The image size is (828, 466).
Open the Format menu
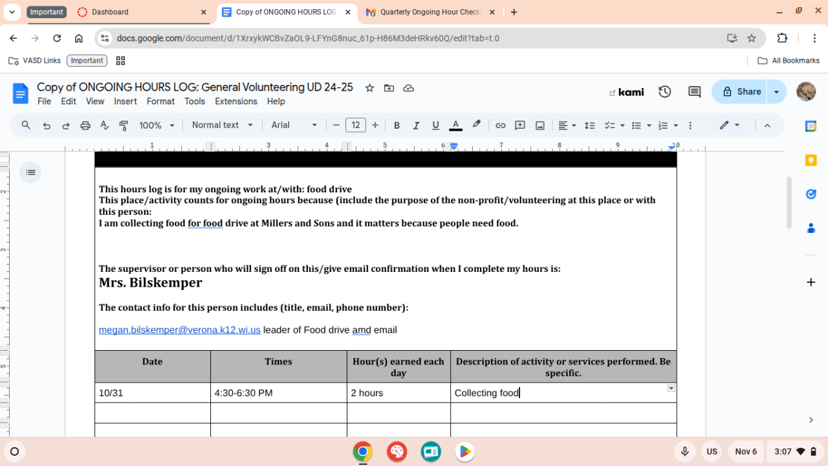(160, 102)
